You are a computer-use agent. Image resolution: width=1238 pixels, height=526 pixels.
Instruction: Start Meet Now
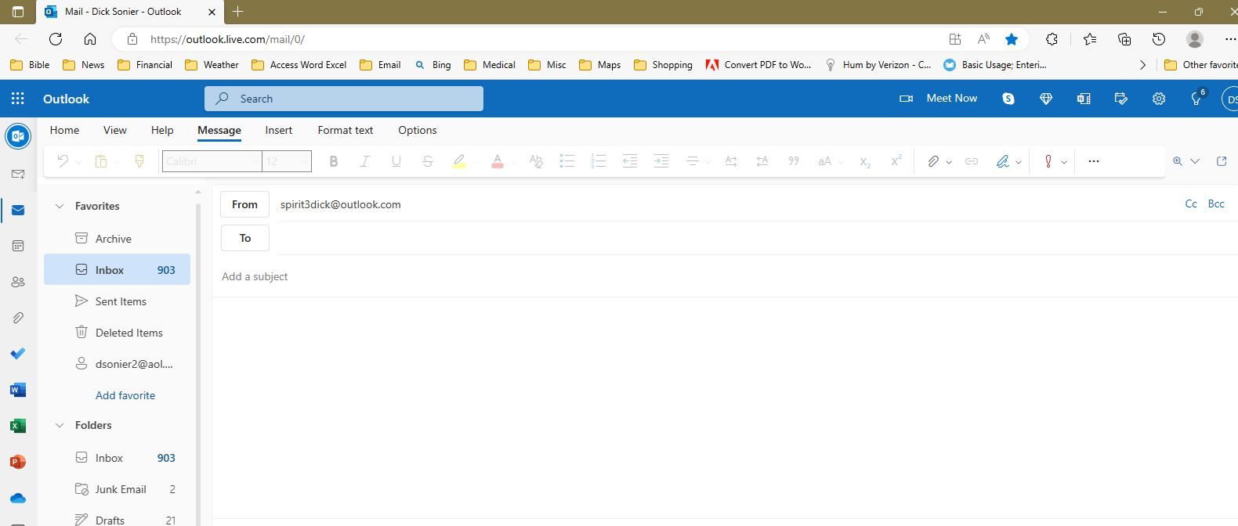pyautogui.click(x=939, y=99)
